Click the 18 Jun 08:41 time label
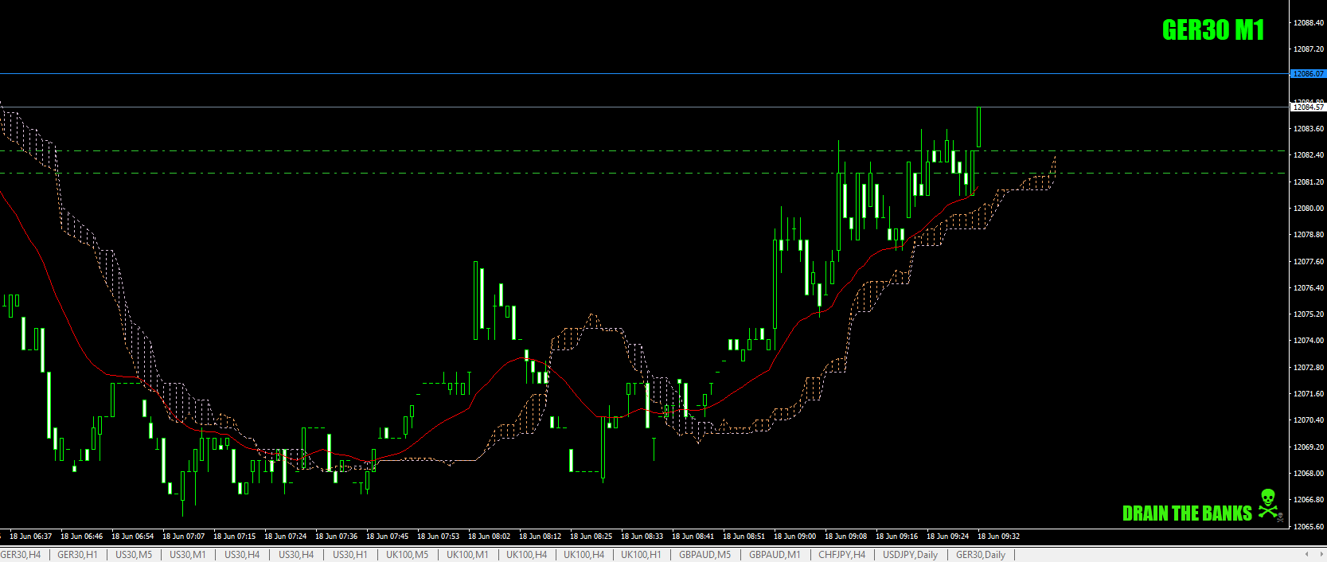This screenshot has height=562, width=1327. (x=693, y=537)
